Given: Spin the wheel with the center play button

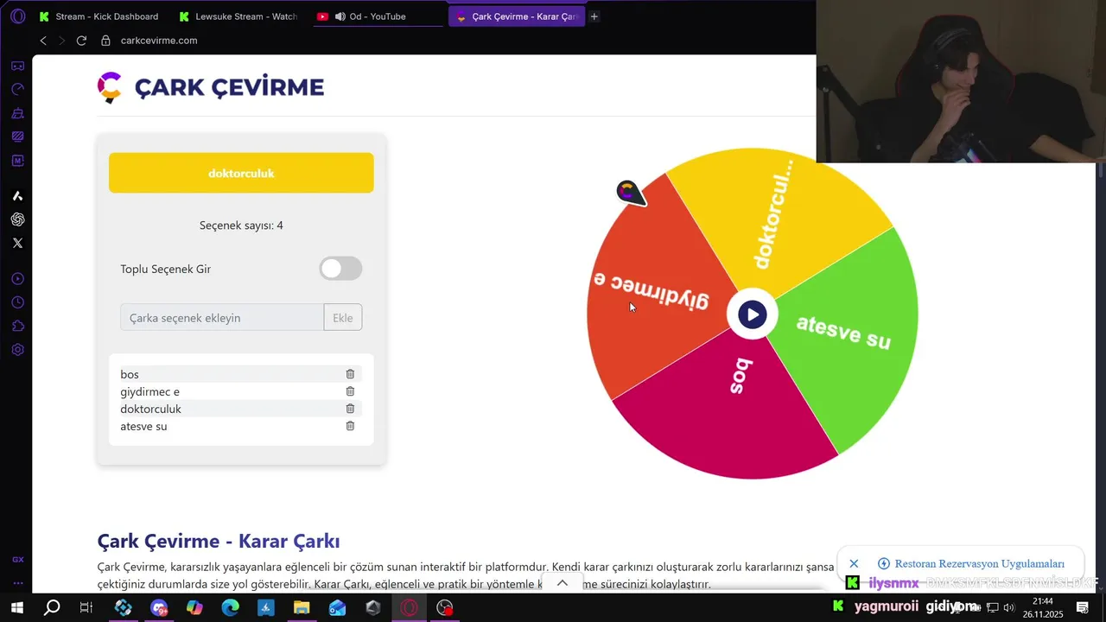Looking at the screenshot, I should (x=753, y=314).
